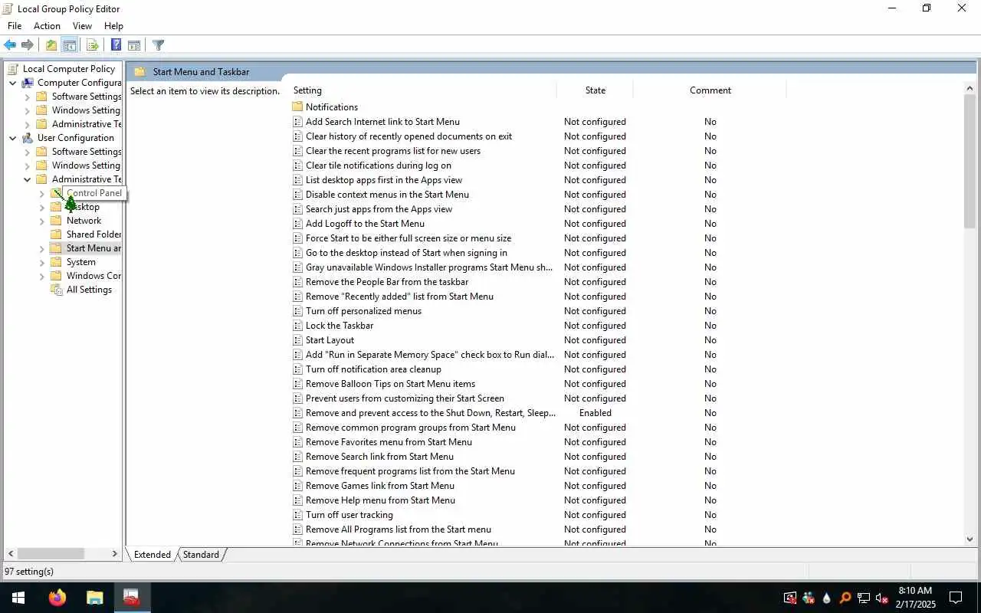The height and width of the screenshot is (613, 981).
Task: Click the All Settings icon in the tree
Action: (57, 290)
